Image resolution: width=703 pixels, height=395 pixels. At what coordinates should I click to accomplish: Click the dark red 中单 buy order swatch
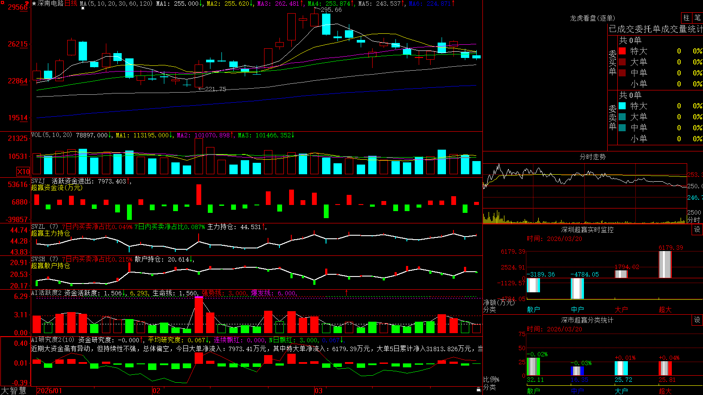(x=622, y=73)
